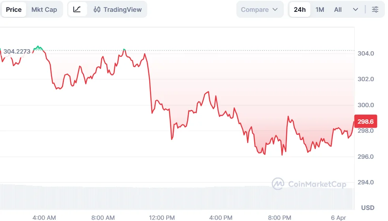Click the 8:00 PM time axis label
Screen dimensions: 388x221
279,217
